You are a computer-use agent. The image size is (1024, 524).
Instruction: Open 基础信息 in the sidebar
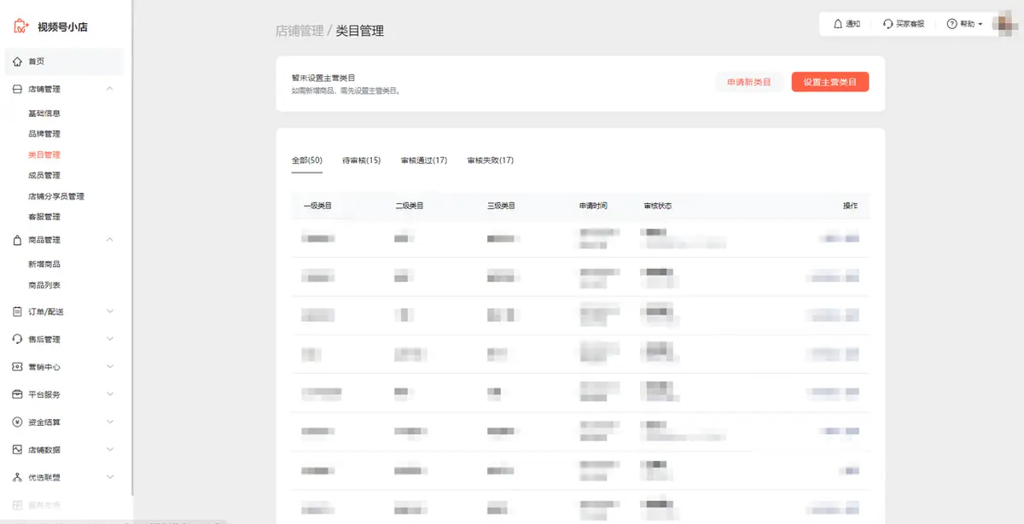pos(44,114)
